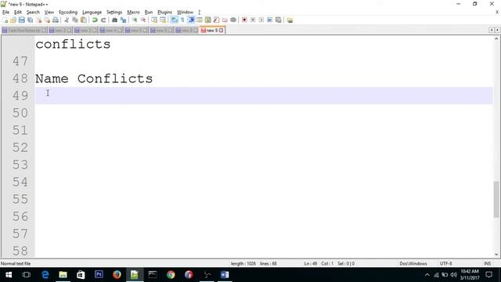
Task: Open the Encoding menu
Action: 68,13
